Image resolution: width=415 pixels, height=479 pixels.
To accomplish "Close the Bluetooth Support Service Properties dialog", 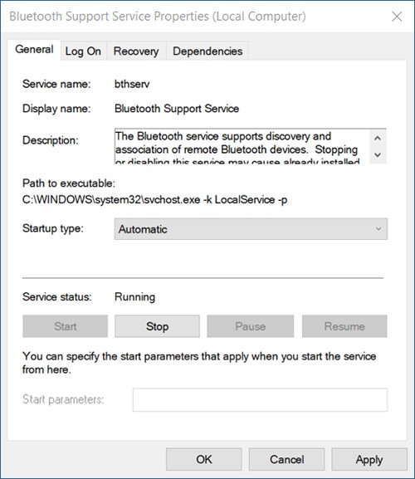I will pyautogui.click(x=397, y=17).
